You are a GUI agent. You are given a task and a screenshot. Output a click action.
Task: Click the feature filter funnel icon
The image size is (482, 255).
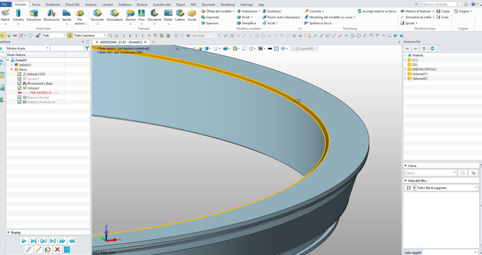(x=87, y=48)
